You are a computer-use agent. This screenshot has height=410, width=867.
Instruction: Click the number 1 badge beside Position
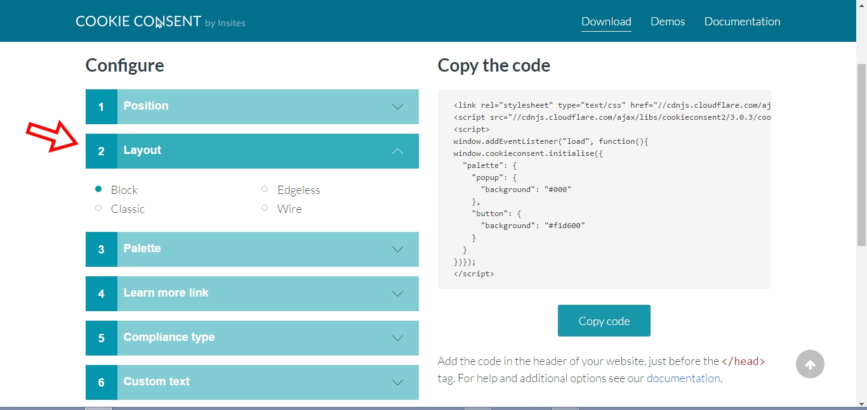102,107
